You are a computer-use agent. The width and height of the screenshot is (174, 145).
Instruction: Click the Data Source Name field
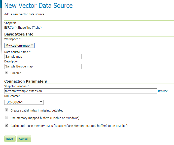point(43,57)
